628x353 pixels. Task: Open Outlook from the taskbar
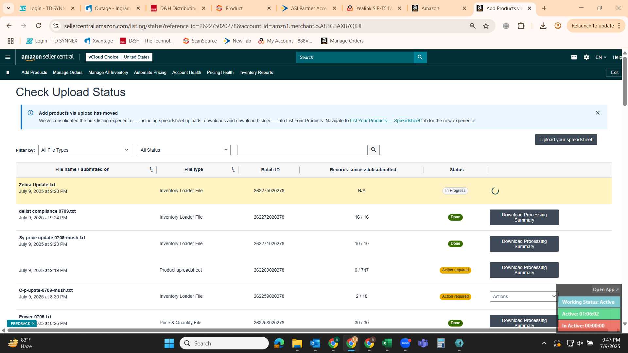[x=315, y=343]
